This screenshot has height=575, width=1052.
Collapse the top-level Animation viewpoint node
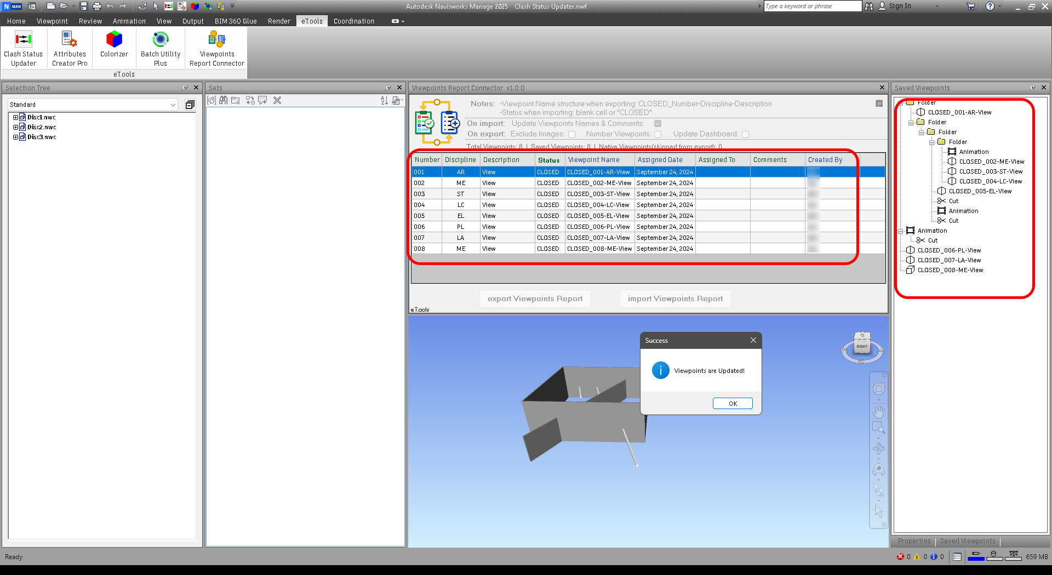tap(901, 231)
